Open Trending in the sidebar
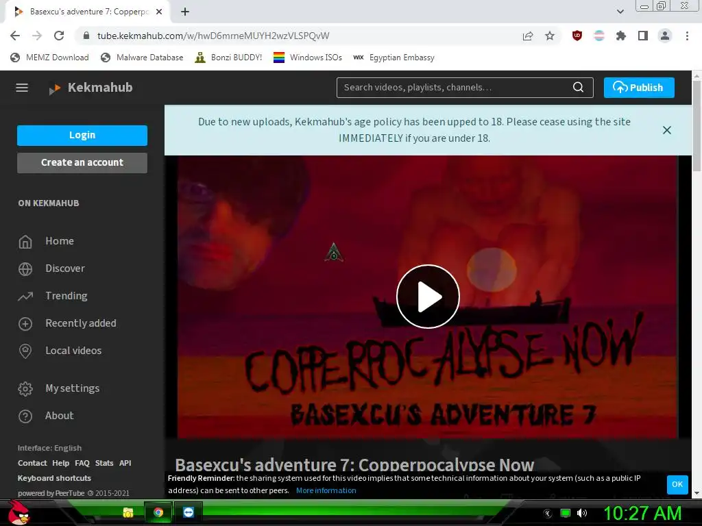The width and height of the screenshot is (702, 526). click(66, 296)
